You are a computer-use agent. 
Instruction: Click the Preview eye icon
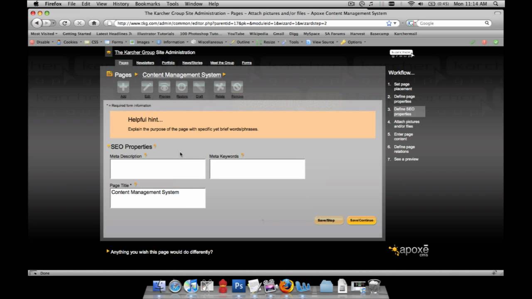pos(165,87)
